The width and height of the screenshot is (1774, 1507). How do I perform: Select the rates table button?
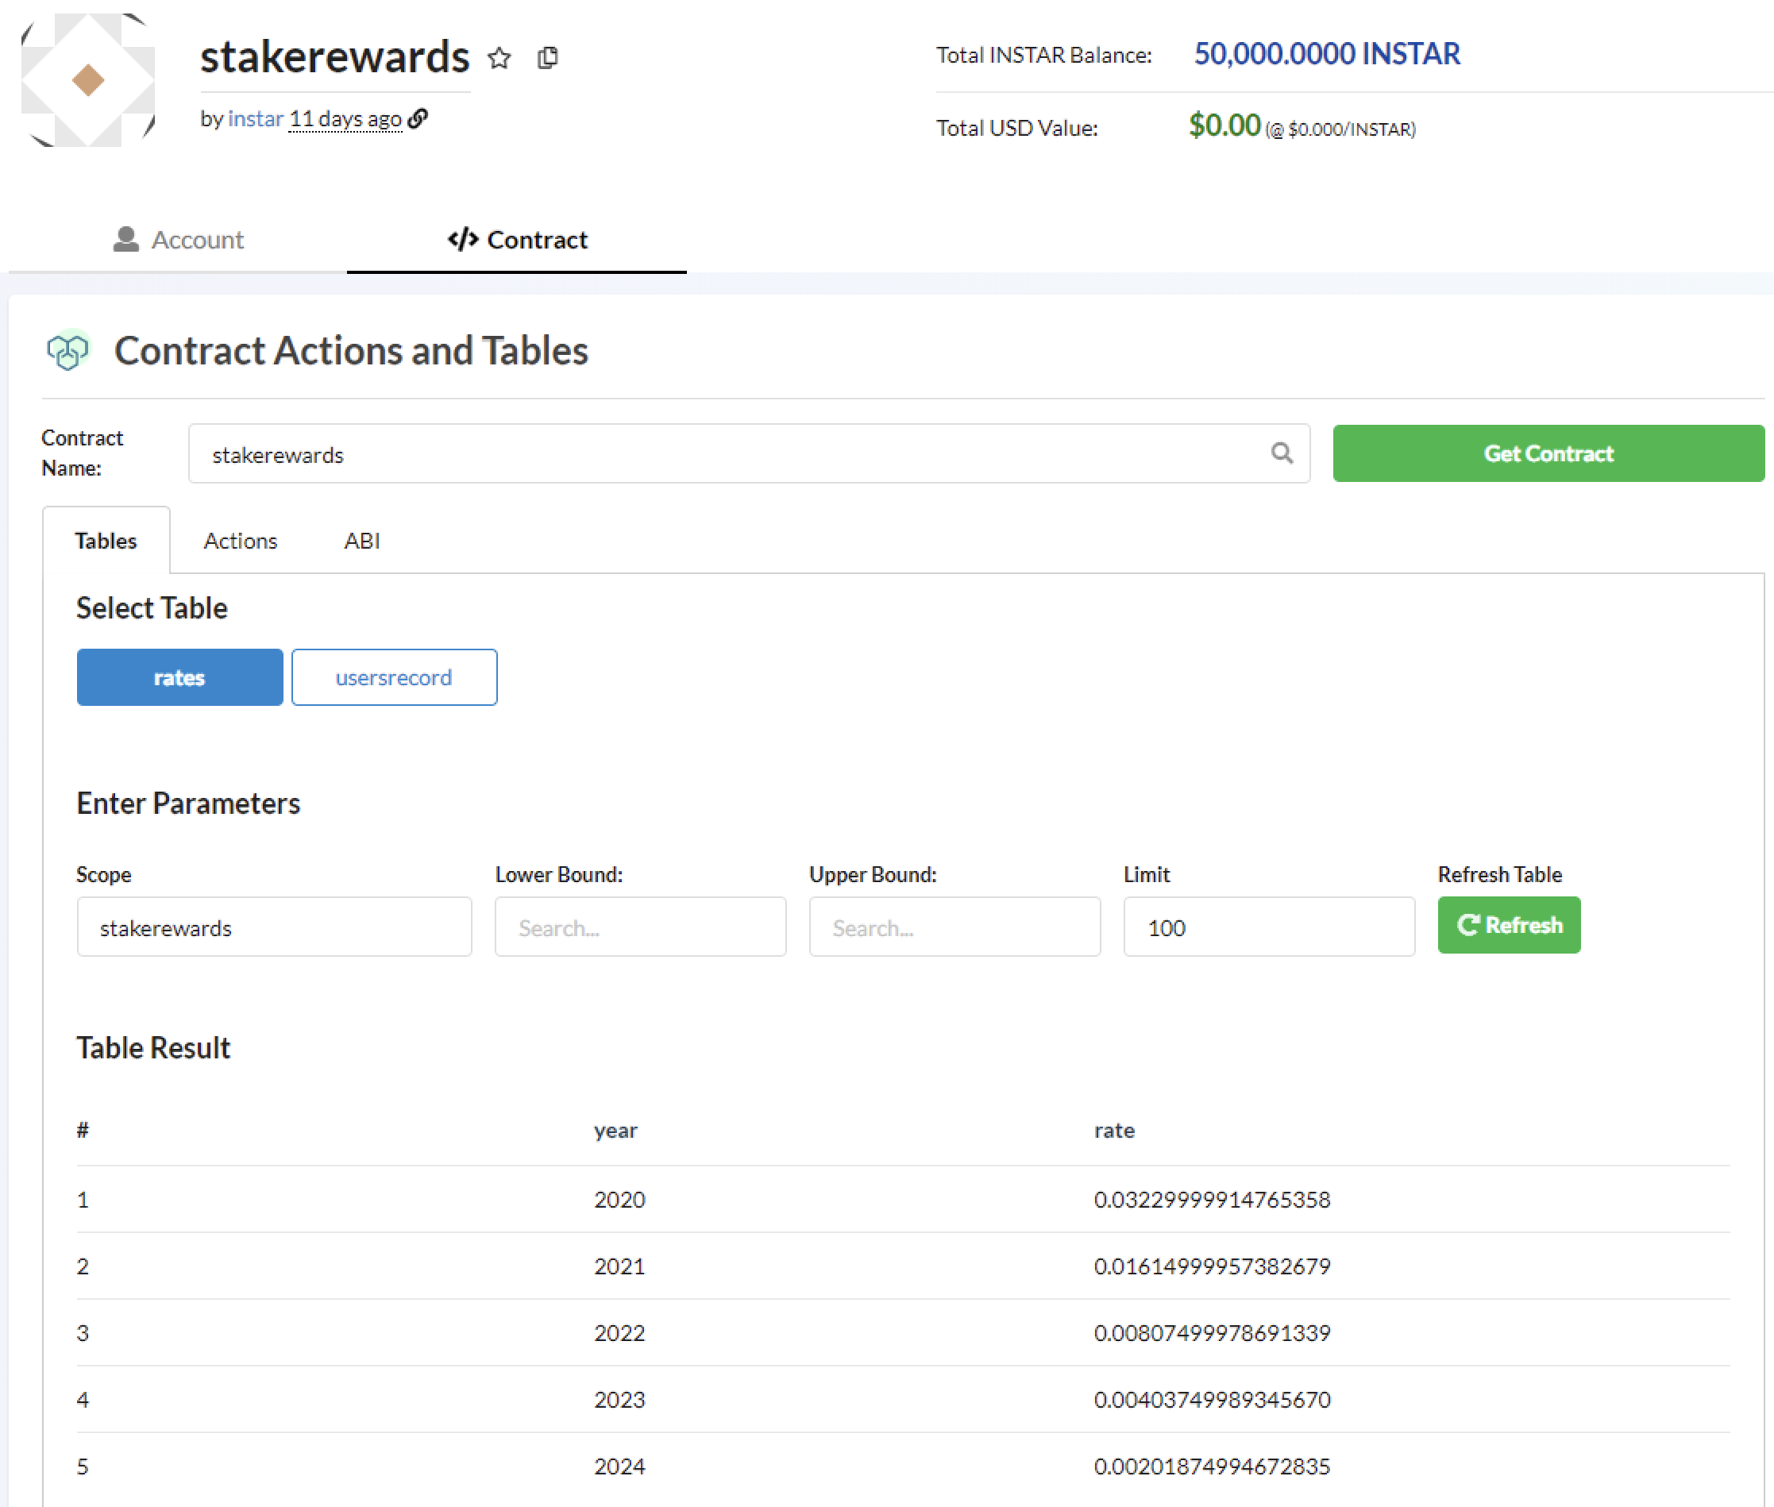[x=179, y=677]
